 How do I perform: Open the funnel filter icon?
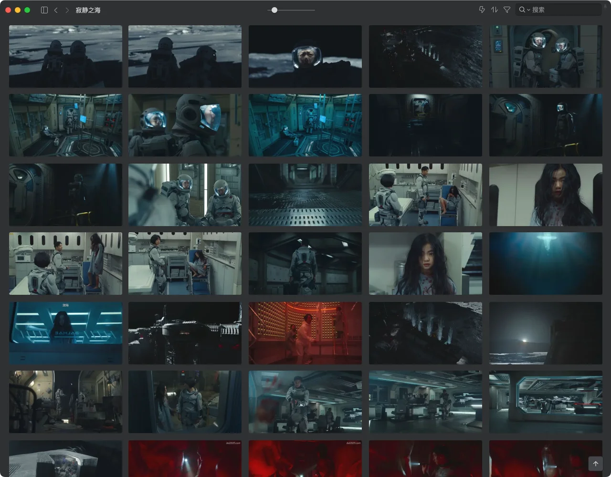(x=507, y=10)
